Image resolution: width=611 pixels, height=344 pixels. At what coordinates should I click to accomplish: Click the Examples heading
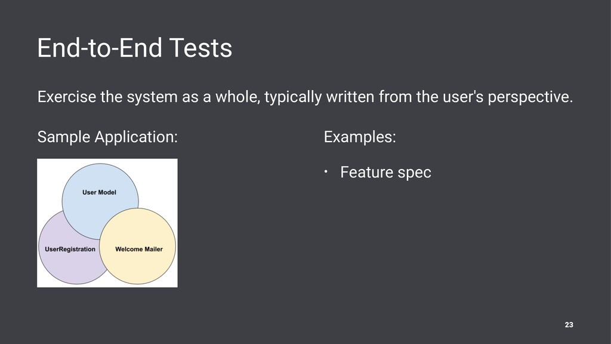(360, 137)
